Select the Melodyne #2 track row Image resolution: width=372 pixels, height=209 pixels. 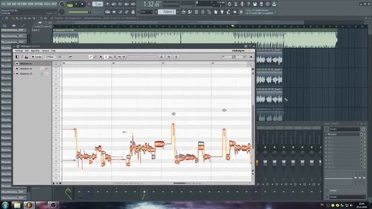point(33,69)
